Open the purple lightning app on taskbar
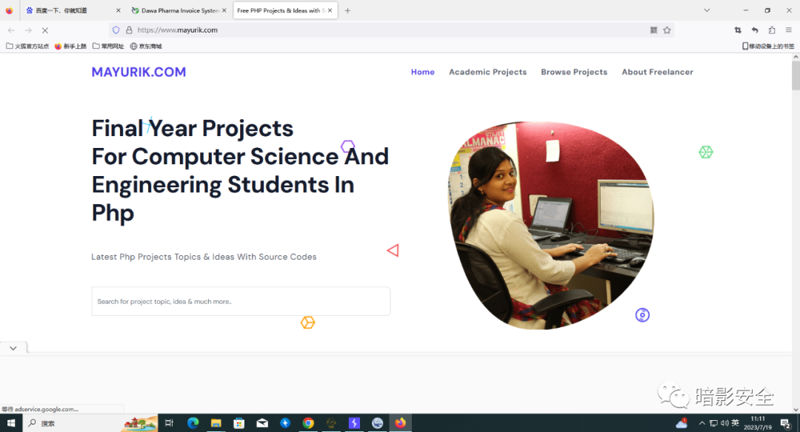 (354, 423)
